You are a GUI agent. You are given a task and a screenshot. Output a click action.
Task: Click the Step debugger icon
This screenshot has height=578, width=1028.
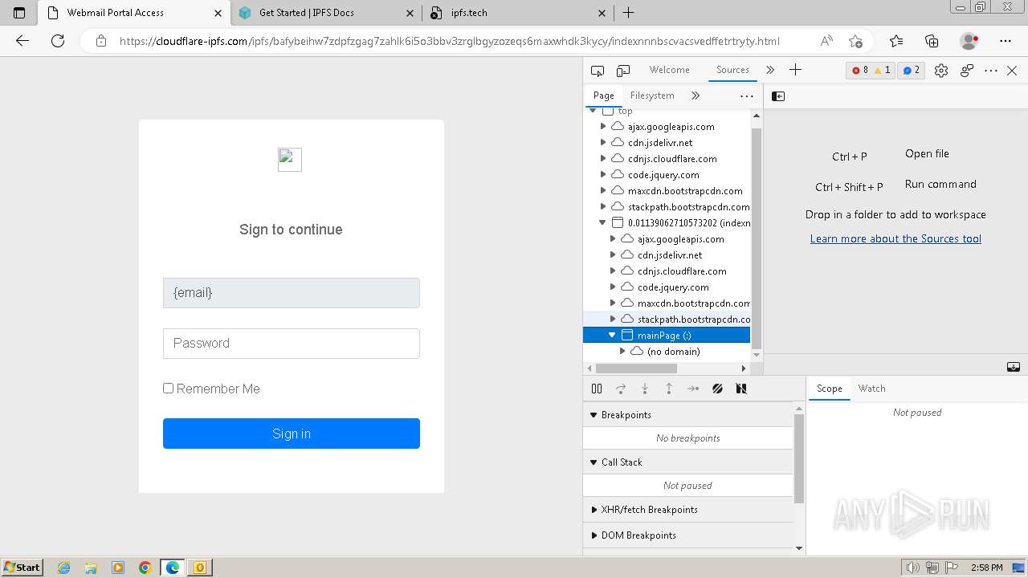693,389
